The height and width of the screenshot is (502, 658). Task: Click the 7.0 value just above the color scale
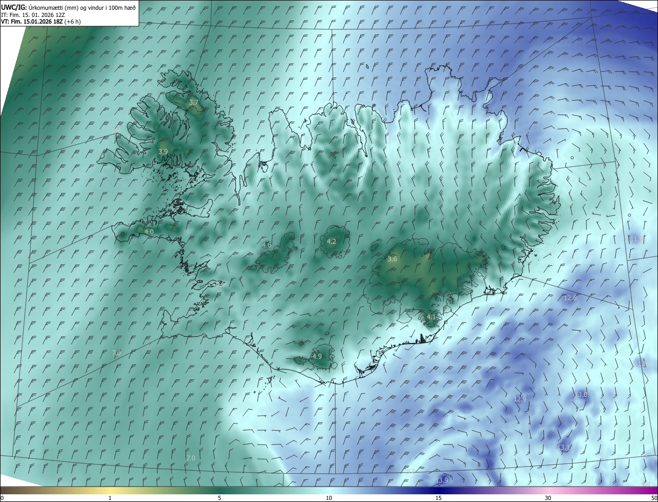pyautogui.click(x=191, y=458)
